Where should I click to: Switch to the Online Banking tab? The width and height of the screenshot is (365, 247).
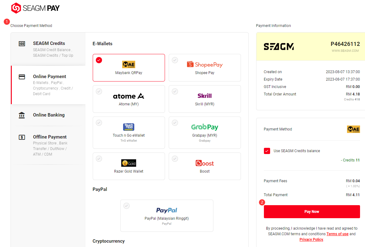(49, 115)
